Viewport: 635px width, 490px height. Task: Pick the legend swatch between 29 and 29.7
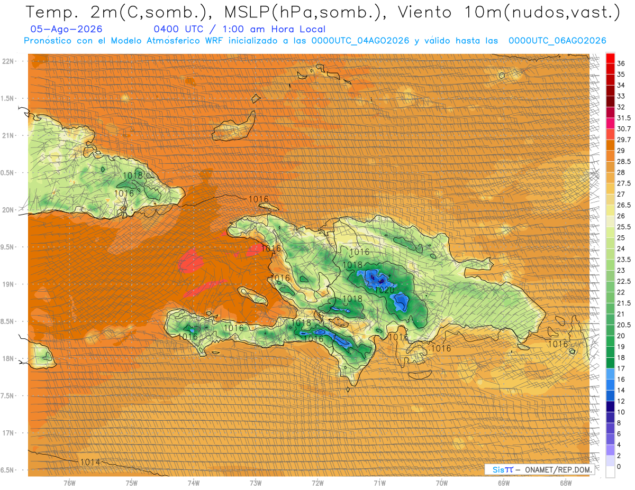(610, 145)
